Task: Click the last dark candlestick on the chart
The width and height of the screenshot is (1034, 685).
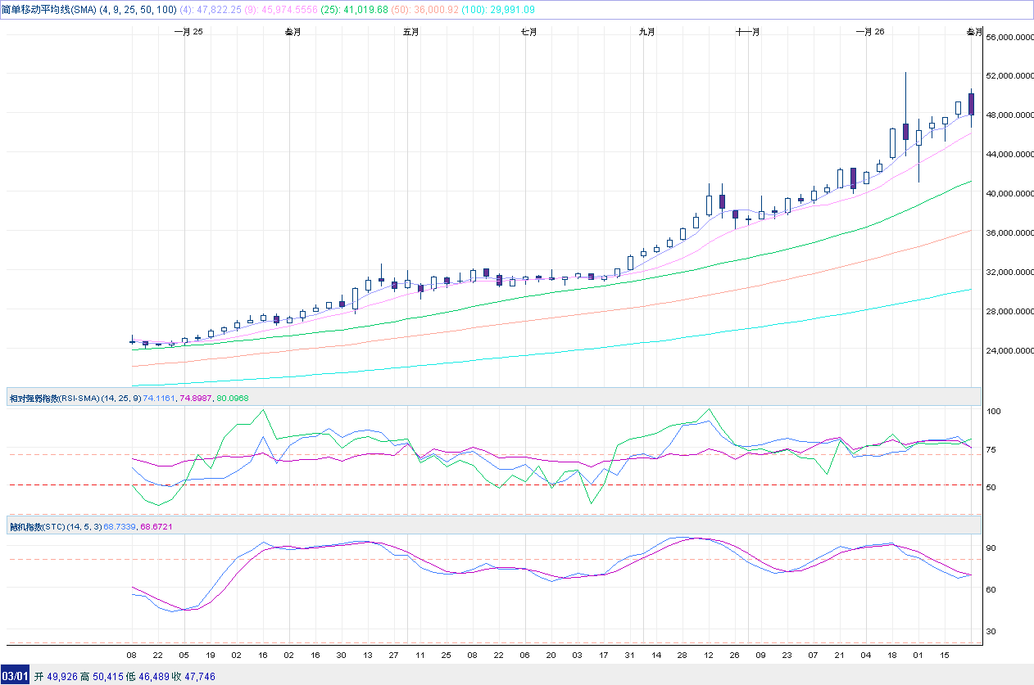Action: click(971, 104)
